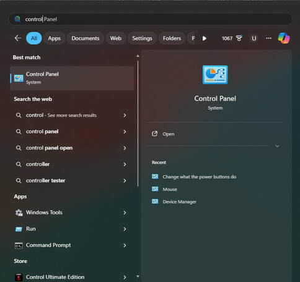This screenshot has height=282, width=300.
Task: Open the three-dot more options menu
Action: pos(268,38)
